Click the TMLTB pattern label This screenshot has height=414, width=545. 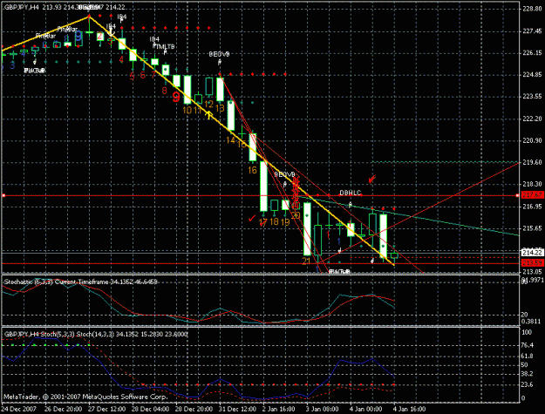[x=165, y=46]
